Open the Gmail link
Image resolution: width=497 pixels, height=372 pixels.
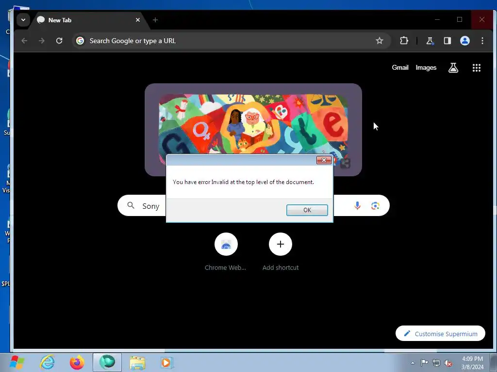tap(400, 68)
